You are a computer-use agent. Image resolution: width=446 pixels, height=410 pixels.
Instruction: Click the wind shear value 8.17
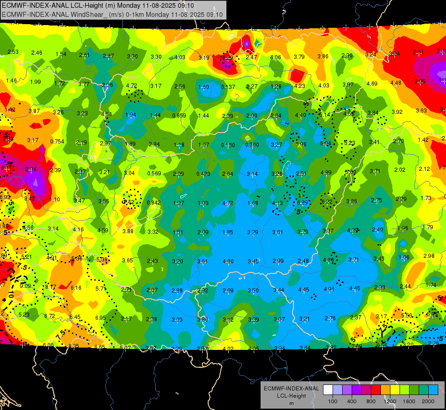click(51, 287)
